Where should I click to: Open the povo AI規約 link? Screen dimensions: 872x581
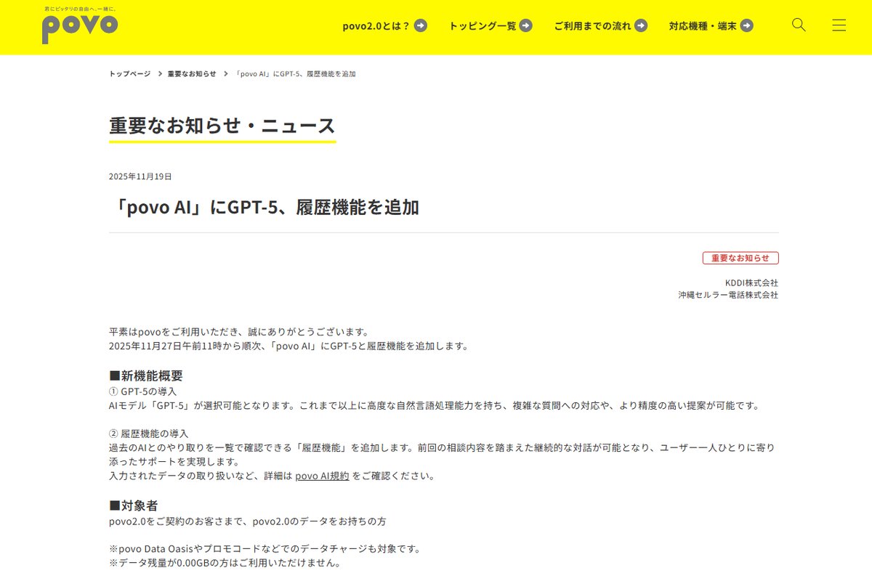click(323, 476)
